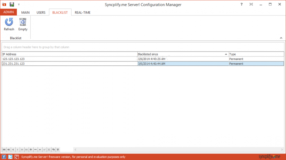Cancel edit with the X navigator button

click(49, 150)
